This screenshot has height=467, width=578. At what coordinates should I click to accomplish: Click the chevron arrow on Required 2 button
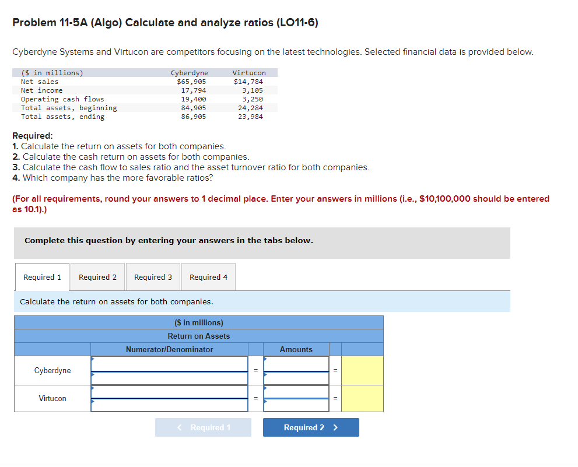(x=335, y=427)
